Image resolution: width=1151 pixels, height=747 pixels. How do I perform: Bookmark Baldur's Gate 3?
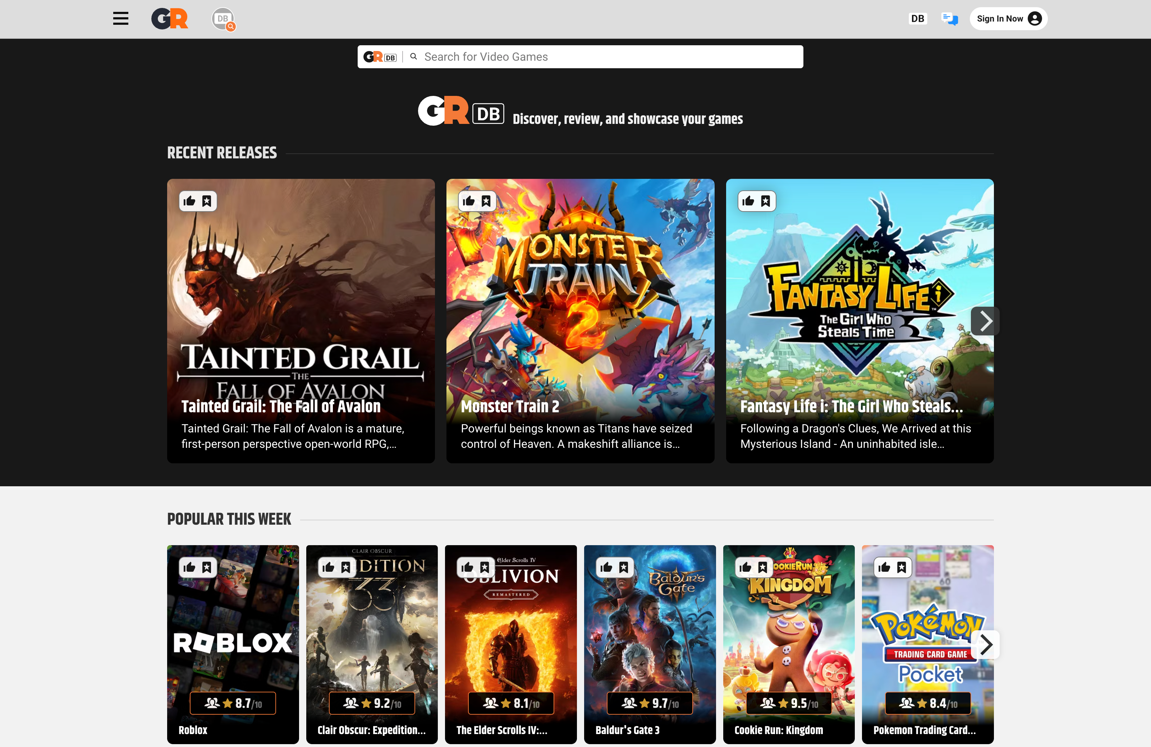pyautogui.click(x=624, y=567)
